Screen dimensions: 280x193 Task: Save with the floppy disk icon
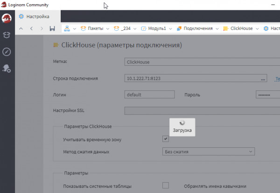pos(52,28)
